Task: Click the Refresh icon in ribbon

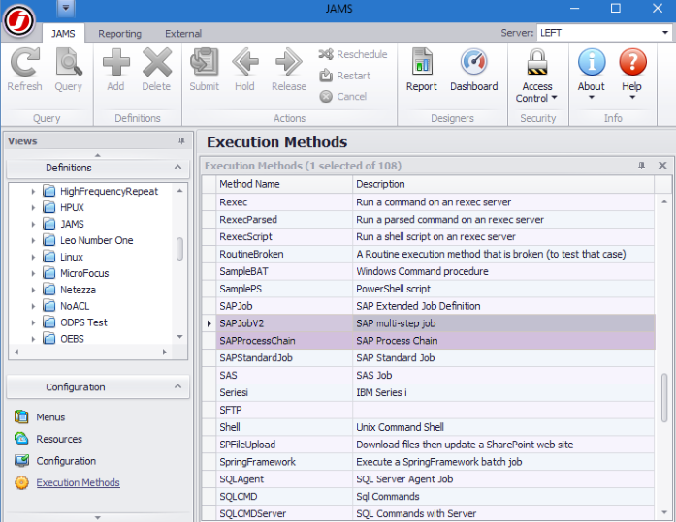Action: 24,70
